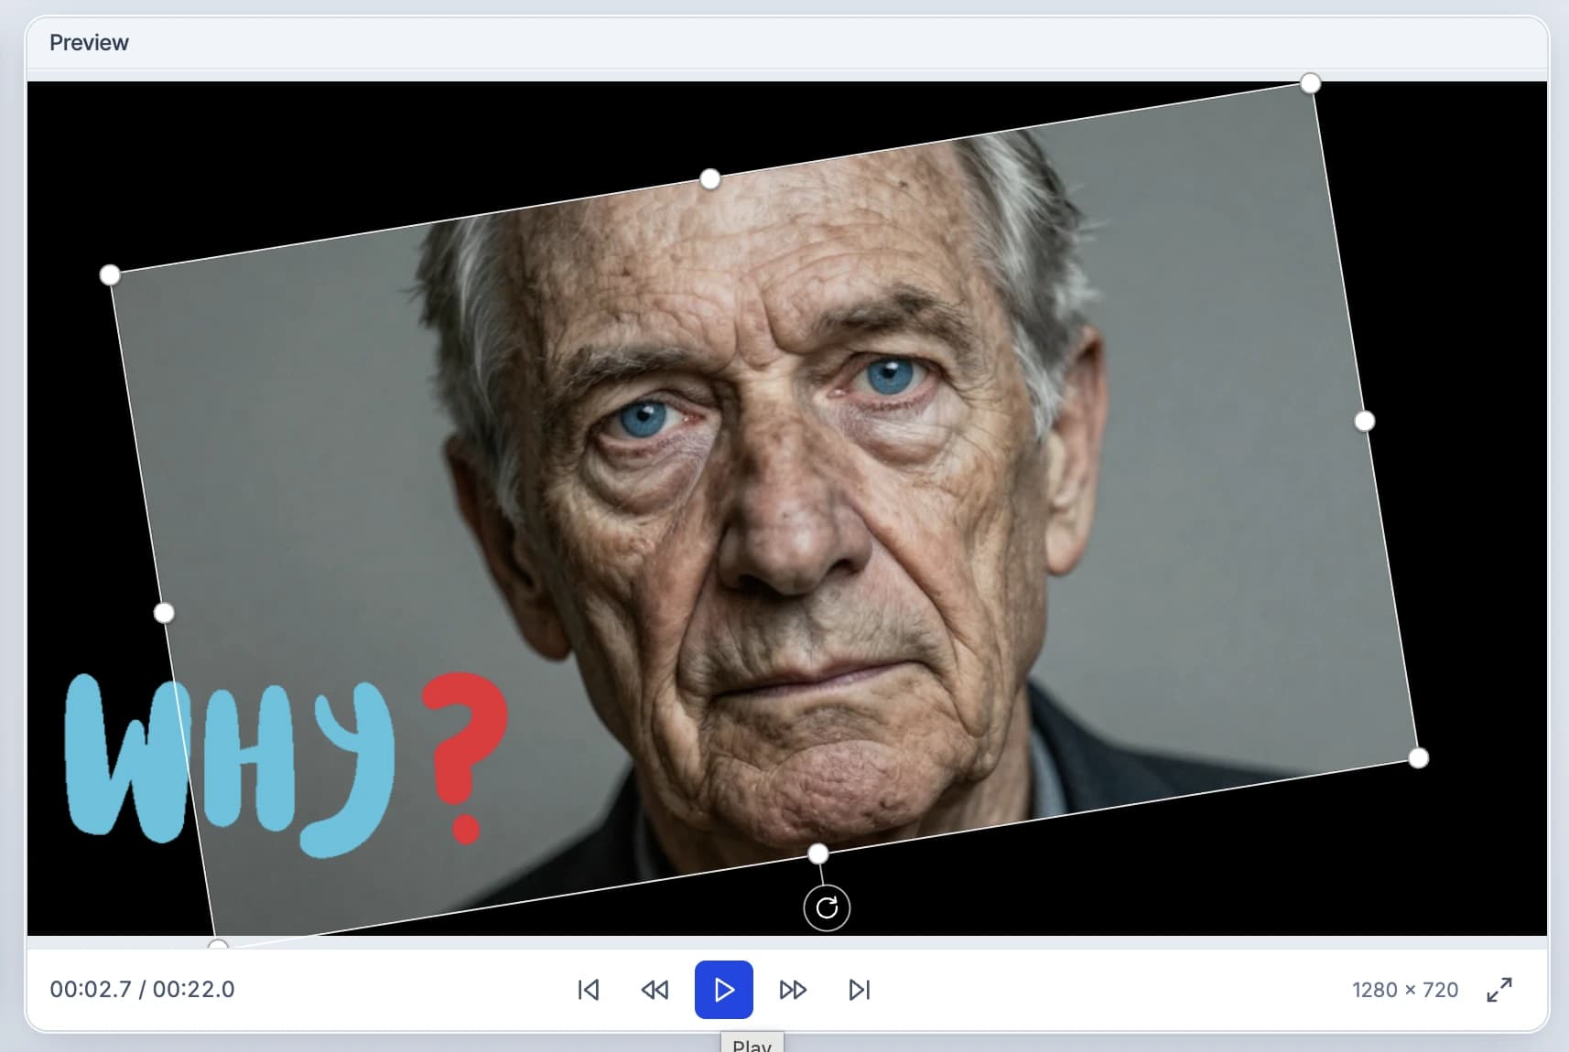1569x1052 pixels.
Task: Click the top-left corner resize handle
Action: pyautogui.click(x=110, y=274)
